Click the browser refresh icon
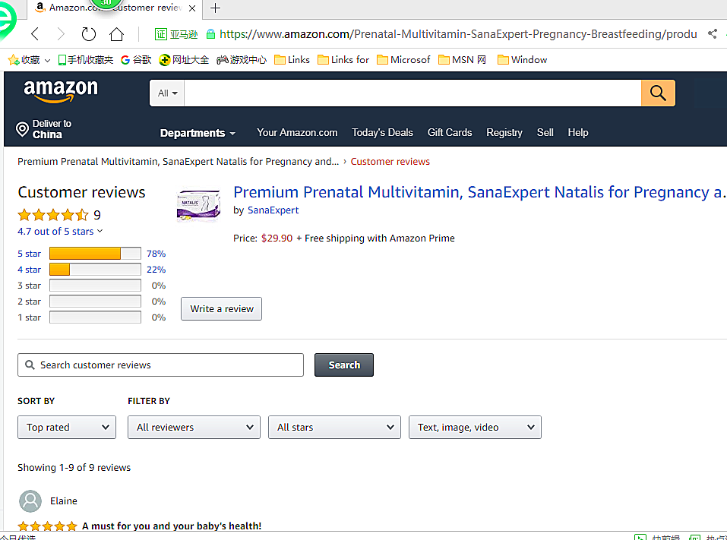727x540 pixels. pos(89,34)
